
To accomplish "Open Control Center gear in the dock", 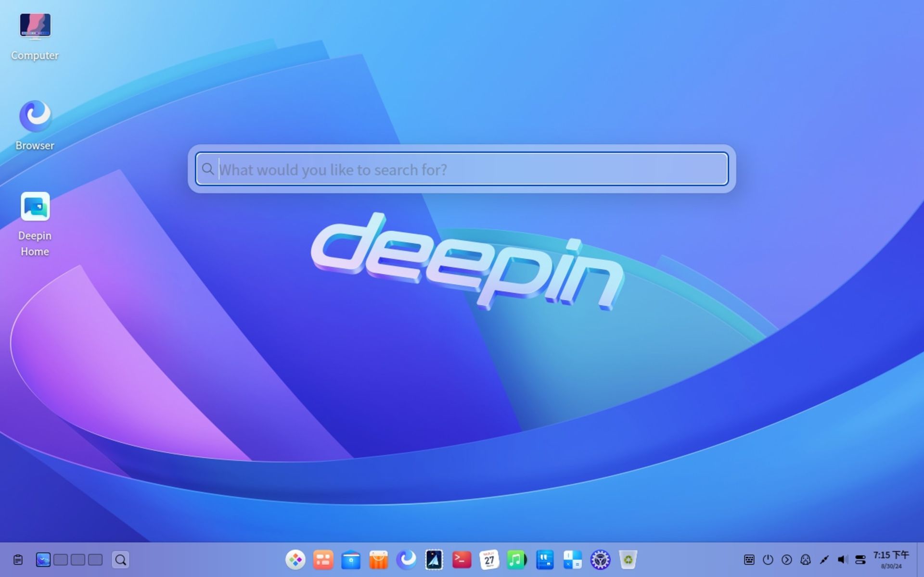I will tap(600, 560).
